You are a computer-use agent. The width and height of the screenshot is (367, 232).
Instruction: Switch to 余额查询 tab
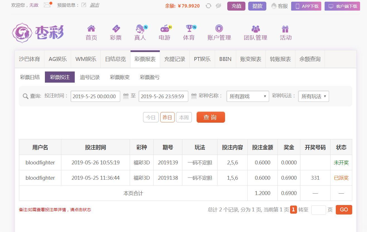click(x=310, y=59)
